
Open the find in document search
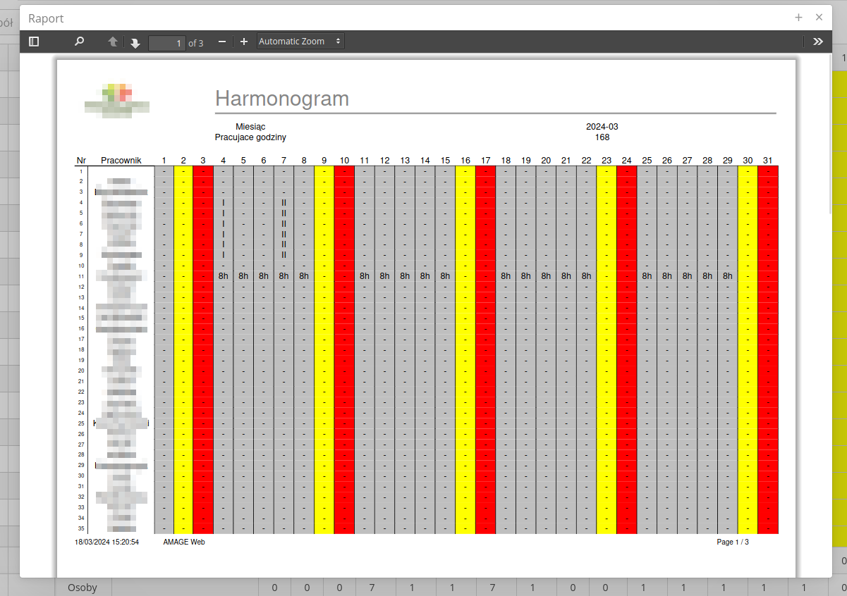pos(79,42)
